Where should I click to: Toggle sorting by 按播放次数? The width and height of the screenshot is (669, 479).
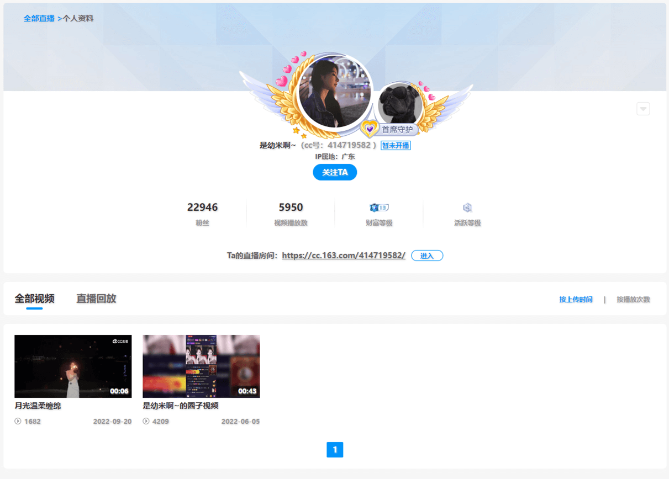(x=633, y=299)
